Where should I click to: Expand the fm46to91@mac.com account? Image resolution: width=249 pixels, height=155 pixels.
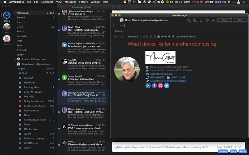tap(16, 59)
